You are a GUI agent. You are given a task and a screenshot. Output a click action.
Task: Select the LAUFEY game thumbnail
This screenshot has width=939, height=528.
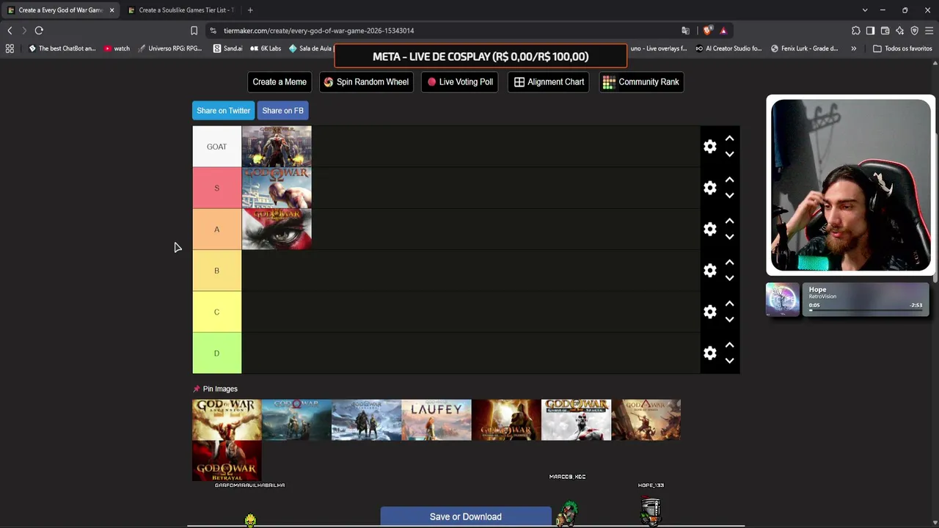(436, 419)
